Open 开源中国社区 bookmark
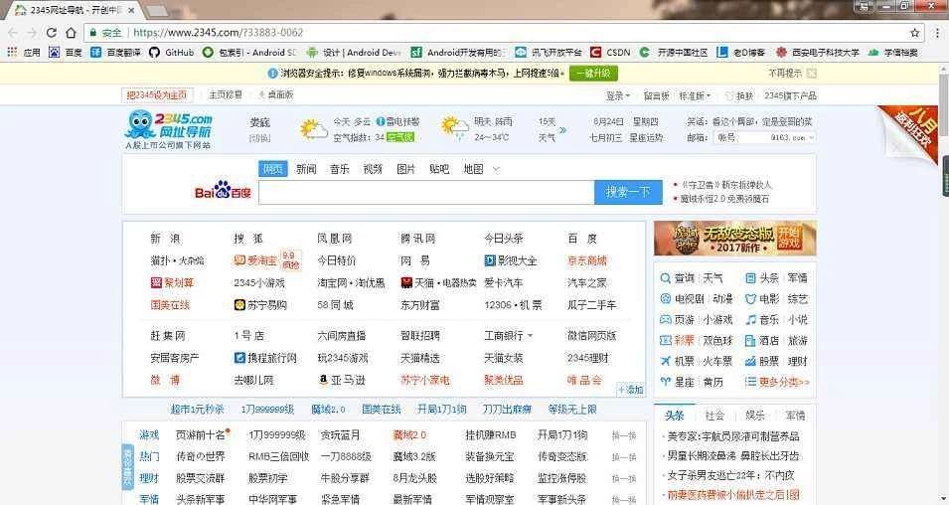Viewport: 949px width, 505px height. 674,53
